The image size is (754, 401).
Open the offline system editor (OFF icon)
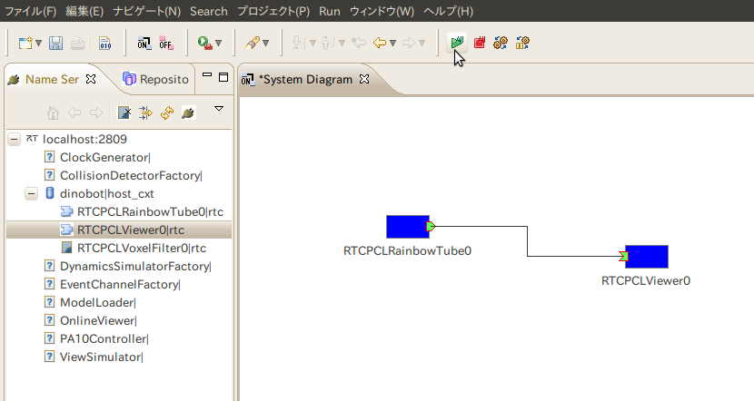click(166, 43)
